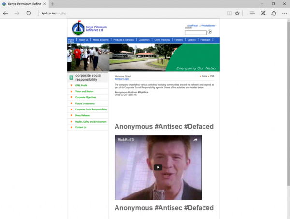290x219 pixels.
Task: Click Energising Our Nation banner text
Action: click(197, 68)
